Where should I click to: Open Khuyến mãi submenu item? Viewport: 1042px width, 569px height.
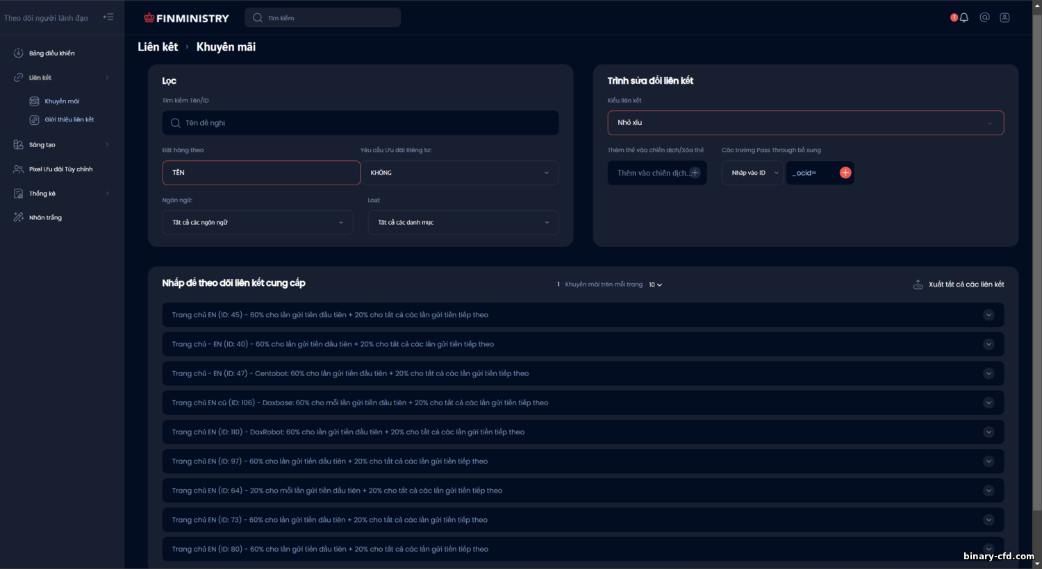[x=62, y=101]
